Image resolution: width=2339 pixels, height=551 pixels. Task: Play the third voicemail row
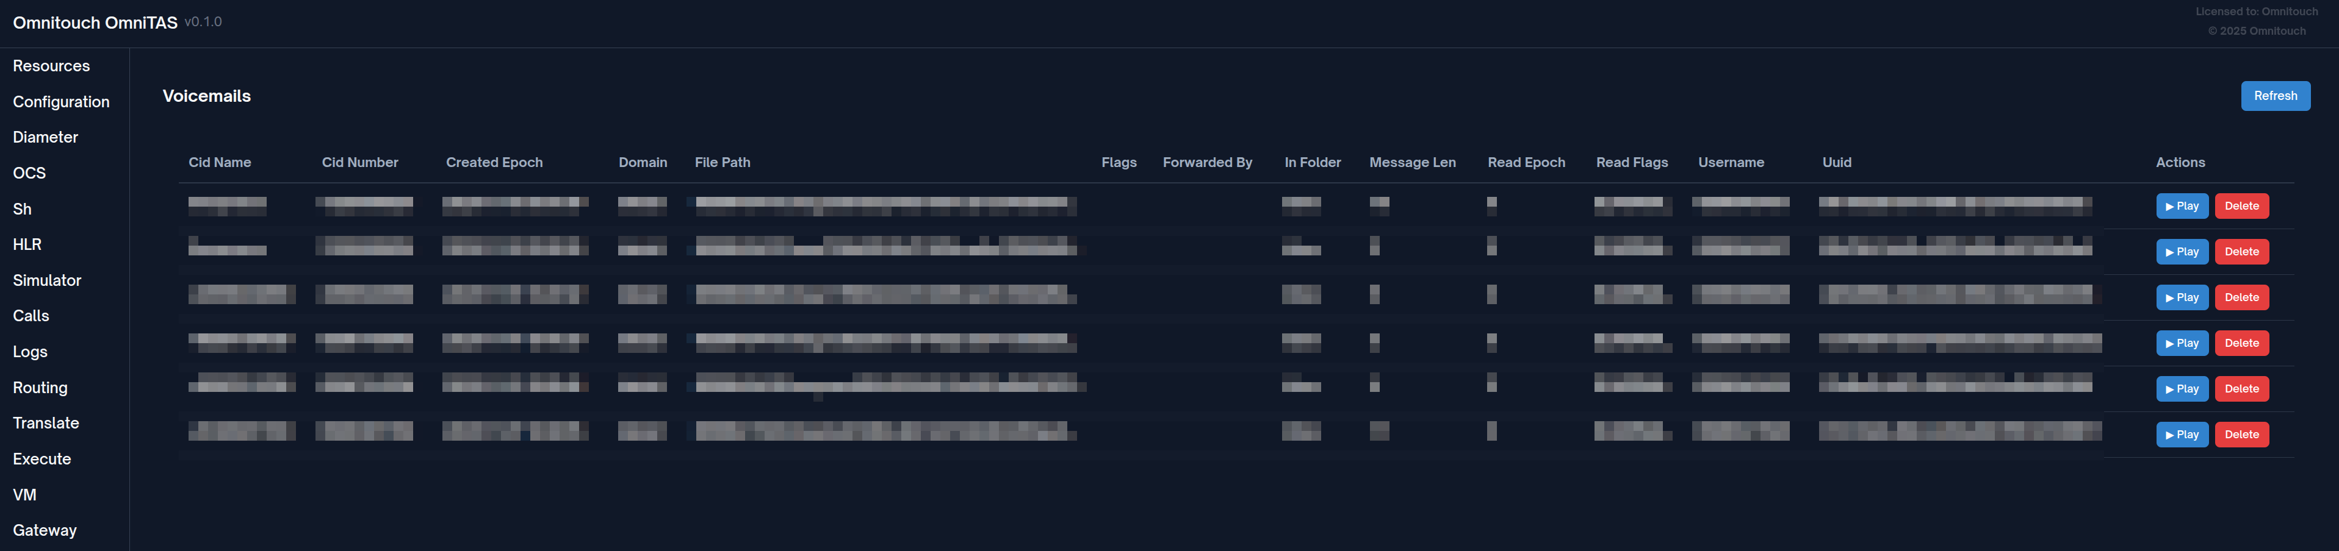2181,297
